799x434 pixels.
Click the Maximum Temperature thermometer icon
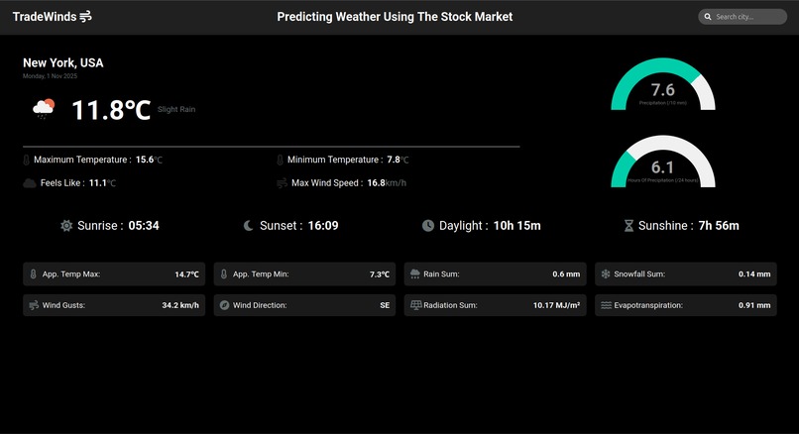click(27, 160)
